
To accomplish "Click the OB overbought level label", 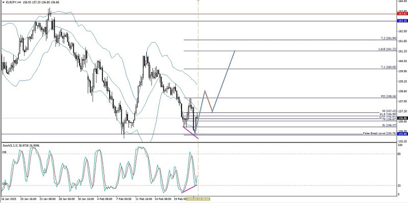I will pos(4,152).
